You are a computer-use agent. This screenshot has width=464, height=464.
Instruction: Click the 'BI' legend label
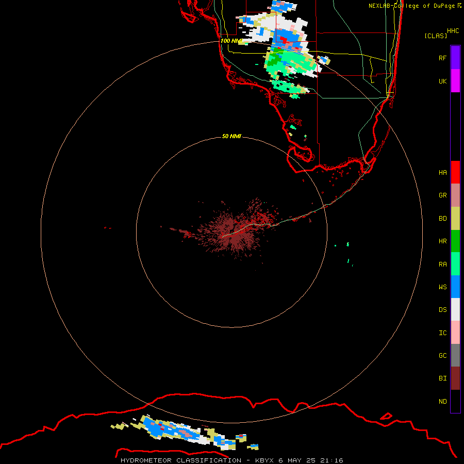point(442,378)
